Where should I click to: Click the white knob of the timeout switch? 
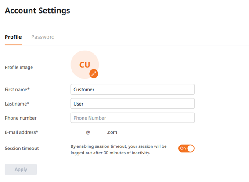pos(191,149)
